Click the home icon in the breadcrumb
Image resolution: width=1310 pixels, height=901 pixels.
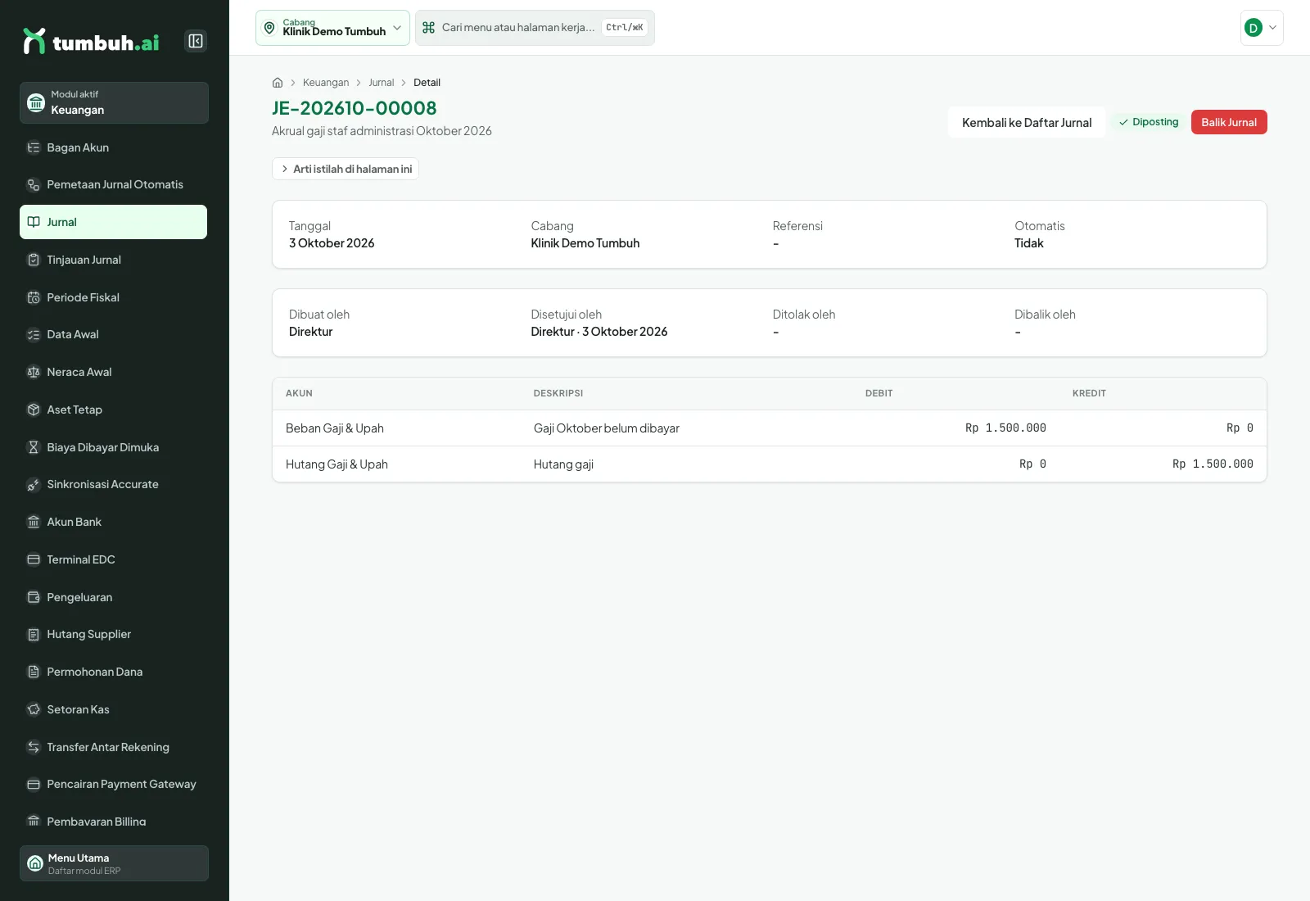[x=278, y=83]
